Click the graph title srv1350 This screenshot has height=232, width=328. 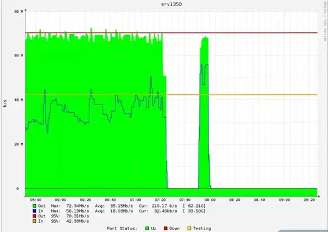[171, 4]
